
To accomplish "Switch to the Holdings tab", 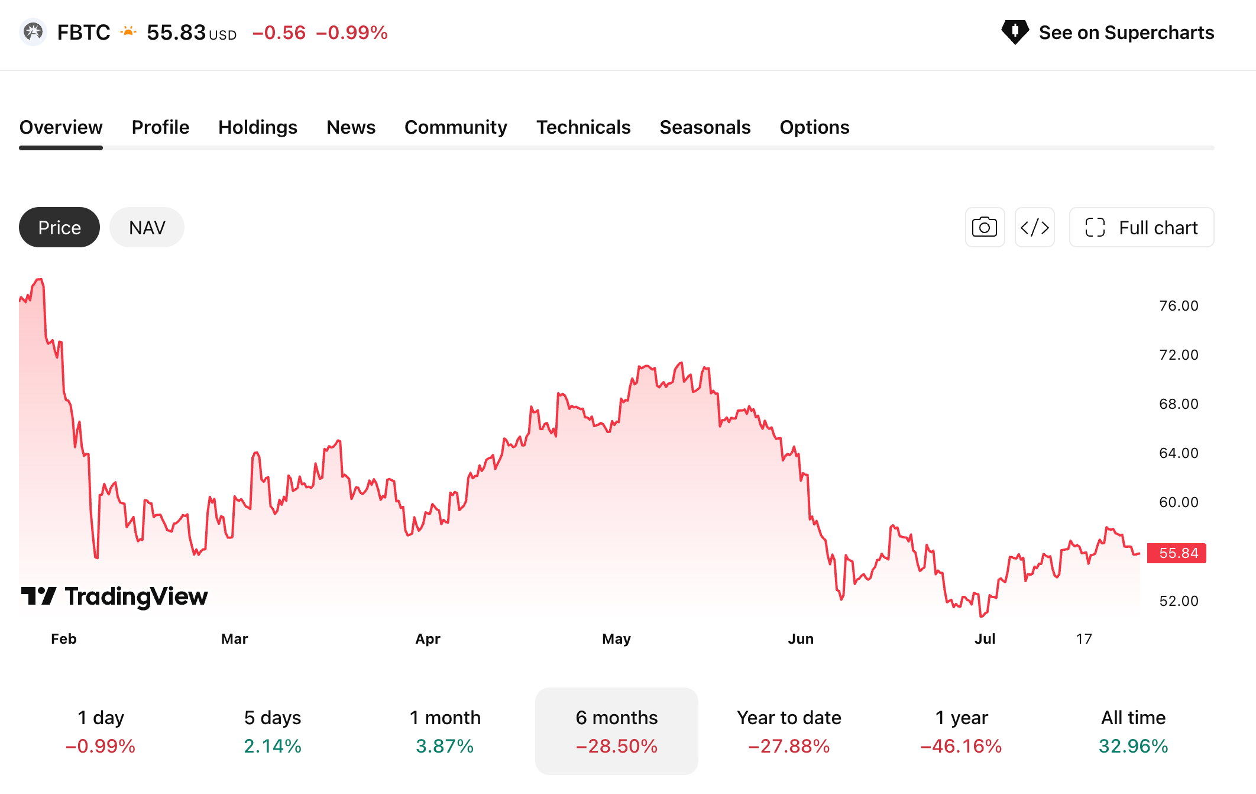I will click(258, 127).
